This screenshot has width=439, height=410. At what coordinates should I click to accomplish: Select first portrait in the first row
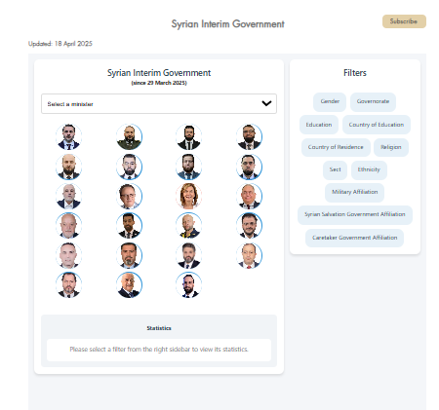pyautogui.click(x=68, y=136)
